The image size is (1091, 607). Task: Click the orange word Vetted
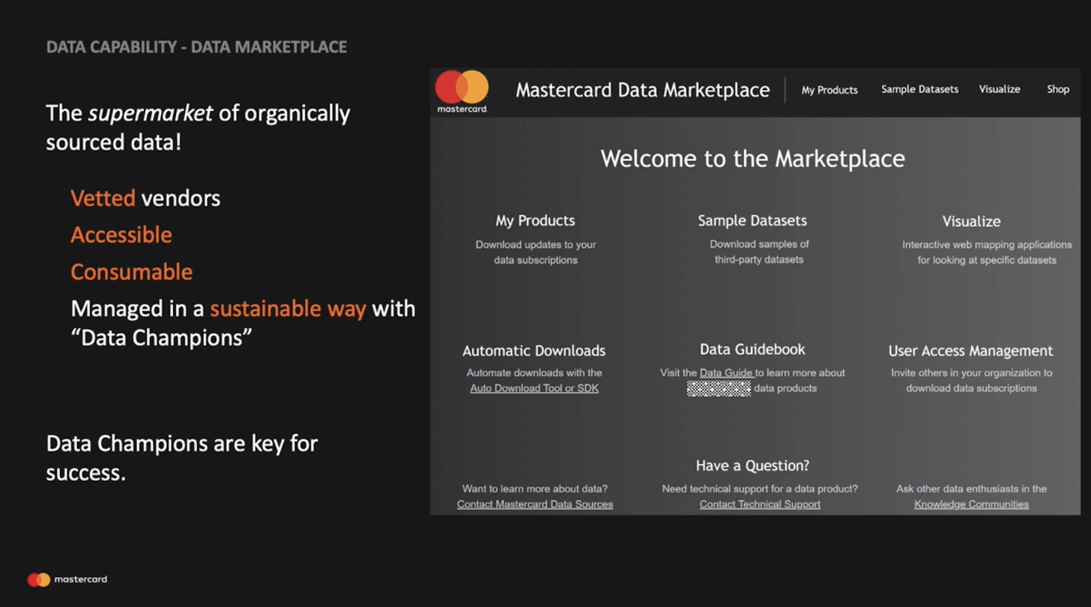[103, 198]
